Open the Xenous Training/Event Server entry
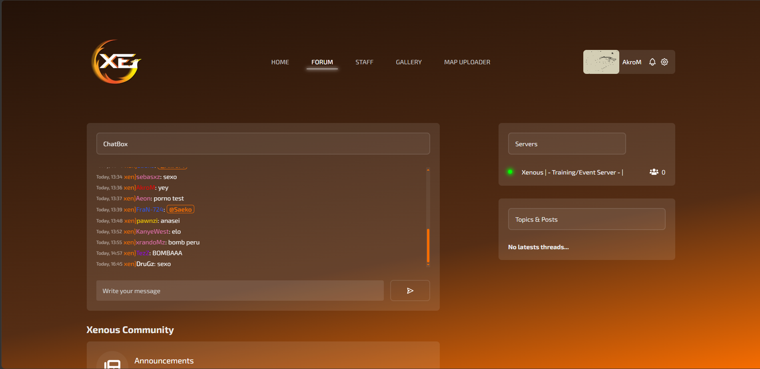 click(x=572, y=172)
